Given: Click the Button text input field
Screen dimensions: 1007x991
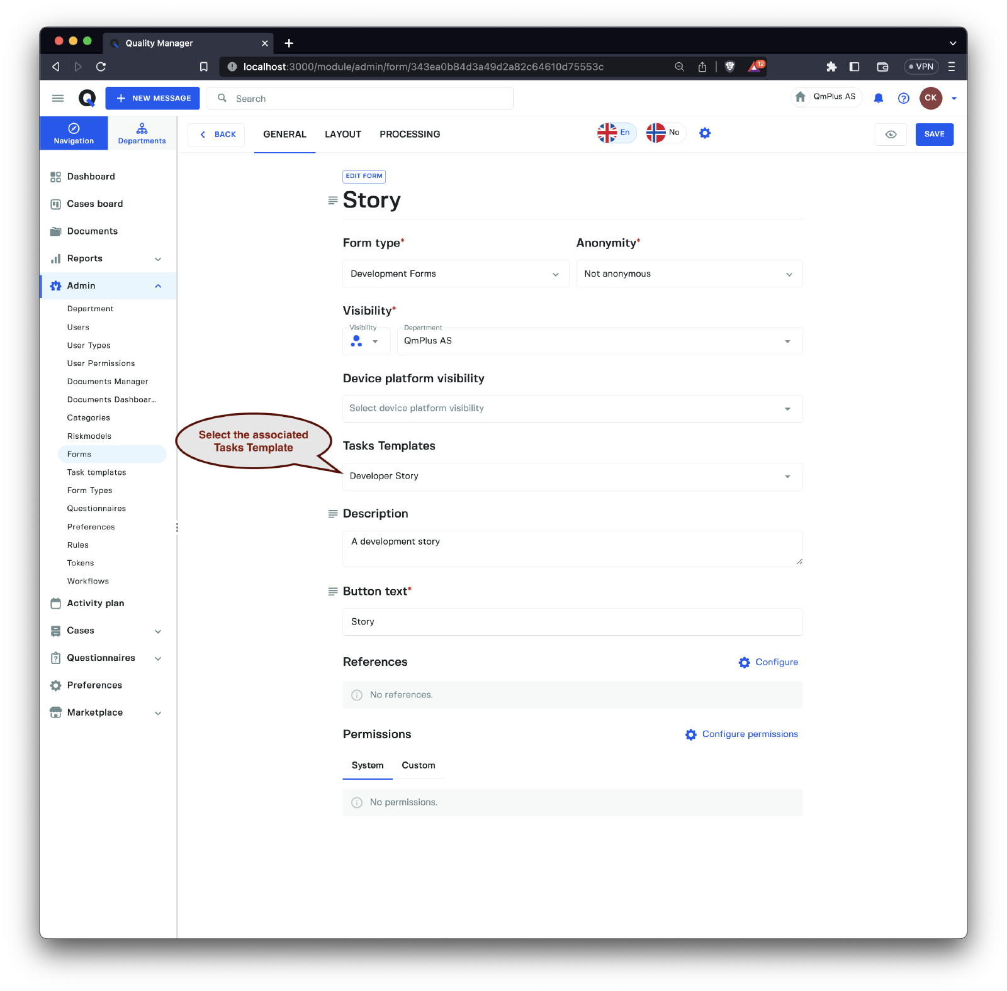Looking at the screenshot, I should [x=571, y=622].
